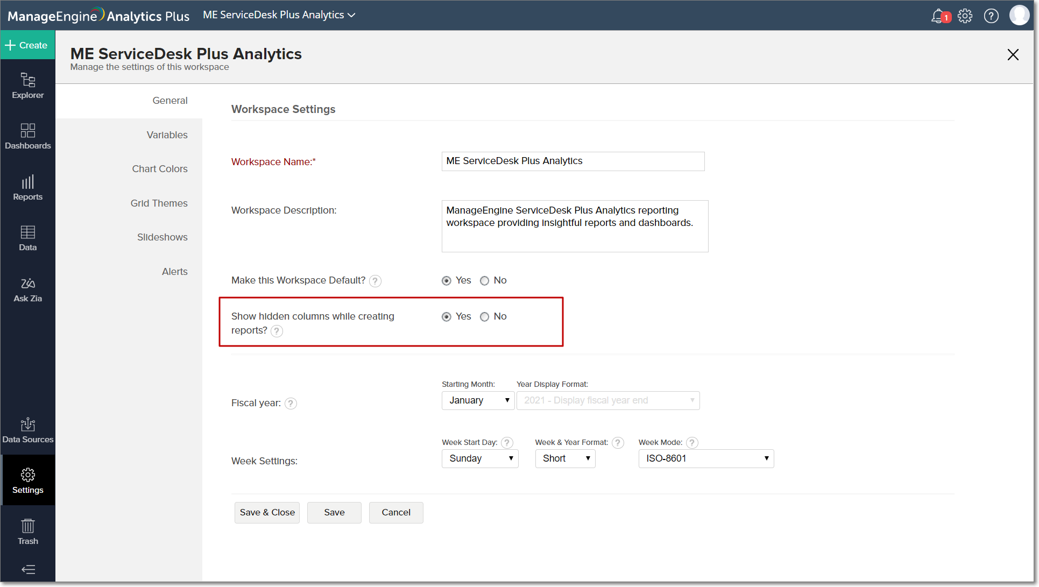Screen dimensions: 1039x587
Task: Open the Ask Zia assistant
Action: click(27, 289)
